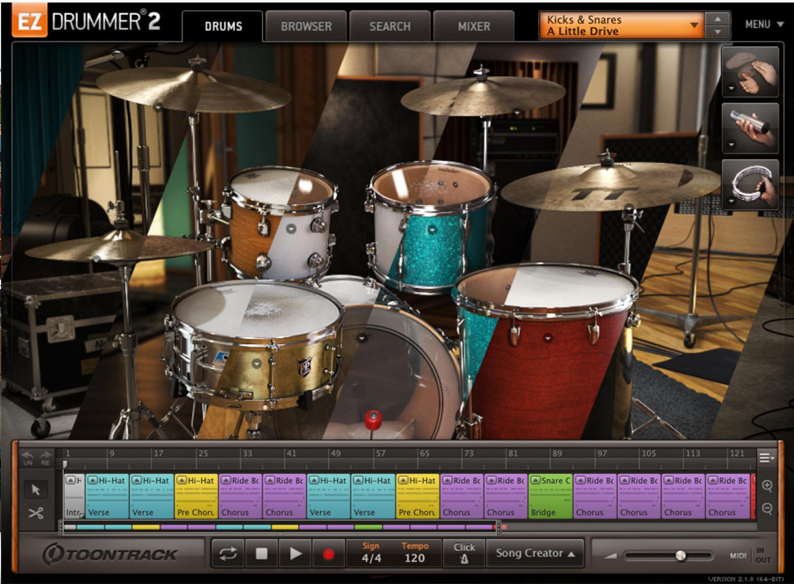This screenshot has width=794, height=584.
Task: Open the MENU dropdown
Action: [x=764, y=24]
